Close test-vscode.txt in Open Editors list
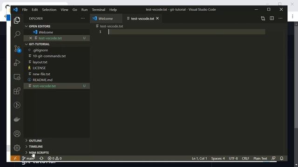The width and height of the screenshot is (298, 167). click(31, 38)
